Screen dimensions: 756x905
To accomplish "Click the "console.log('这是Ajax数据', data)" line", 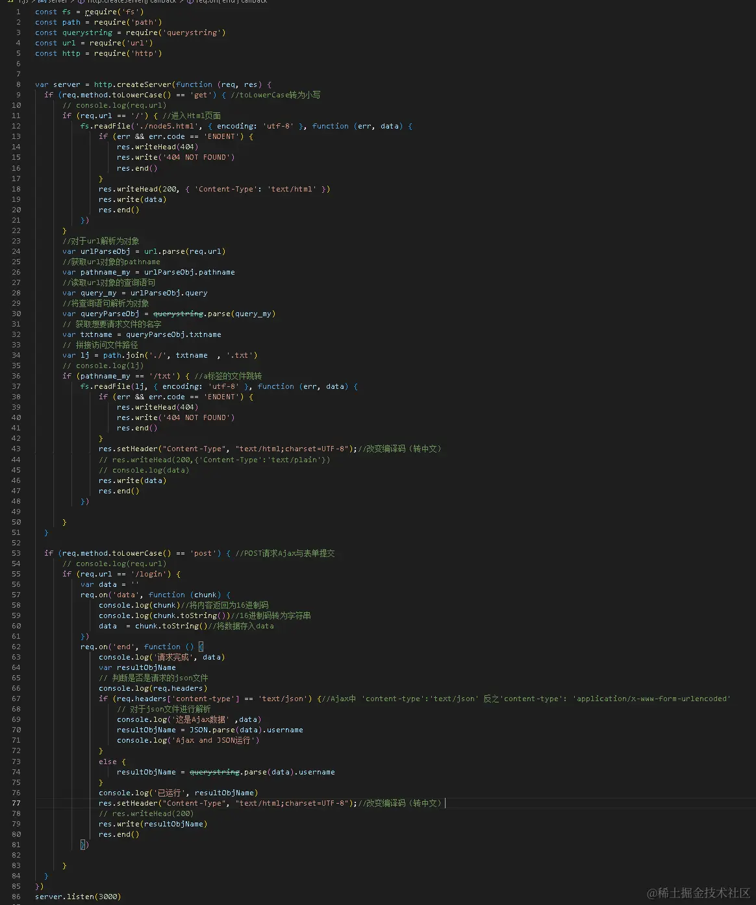I will [x=189, y=719].
